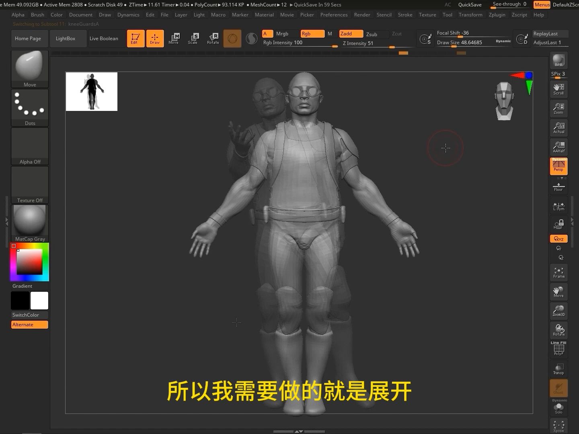579x434 pixels.
Task: Click the D dynamic brush icon
Action: [x=522, y=39]
